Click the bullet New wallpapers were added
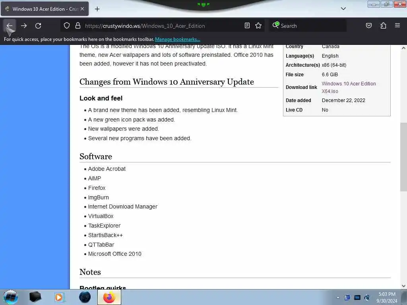Image resolution: width=407 pixels, height=305 pixels. [x=124, y=129]
